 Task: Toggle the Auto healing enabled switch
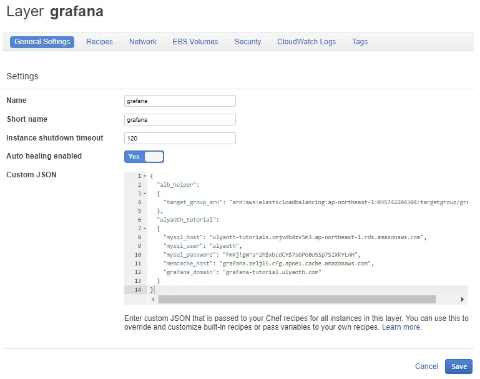coord(144,157)
